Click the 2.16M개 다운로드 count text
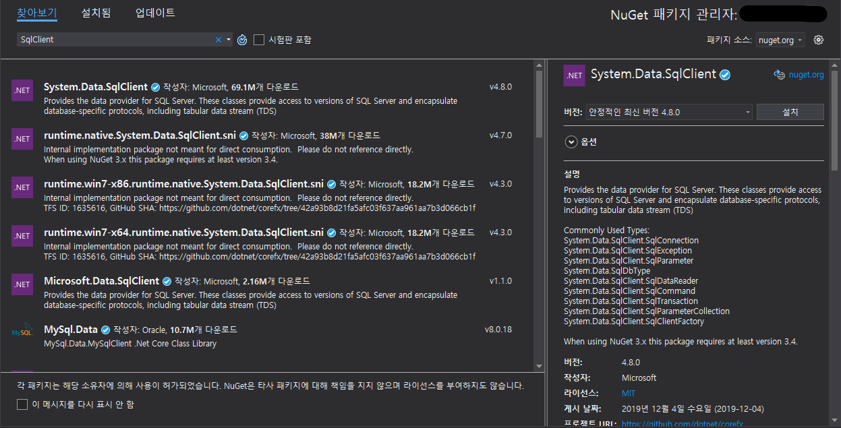The image size is (841, 428). point(276,281)
